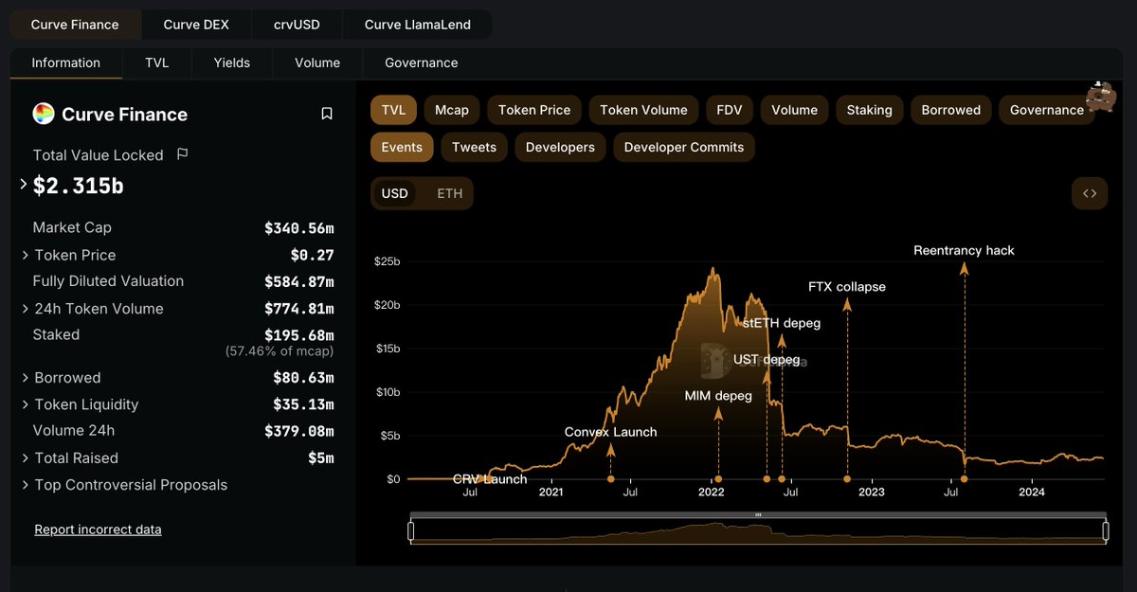The width and height of the screenshot is (1137, 592).
Task: Switch to the Governance section tab
Action: 422,63
